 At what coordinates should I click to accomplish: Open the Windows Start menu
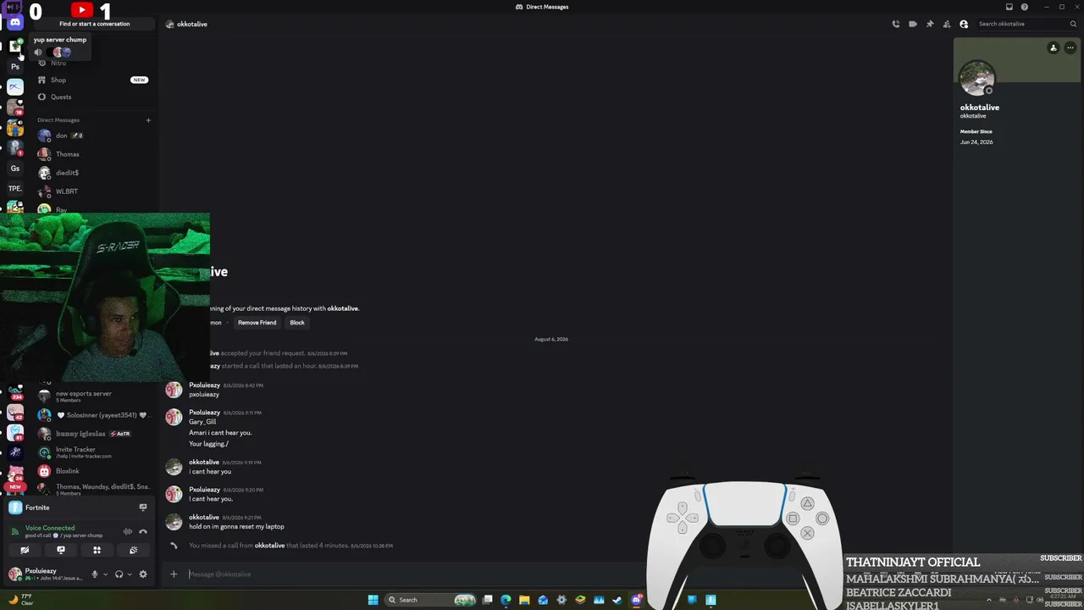pos(373,600)
